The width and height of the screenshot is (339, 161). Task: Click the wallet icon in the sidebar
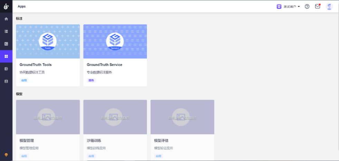click(6, 69)
